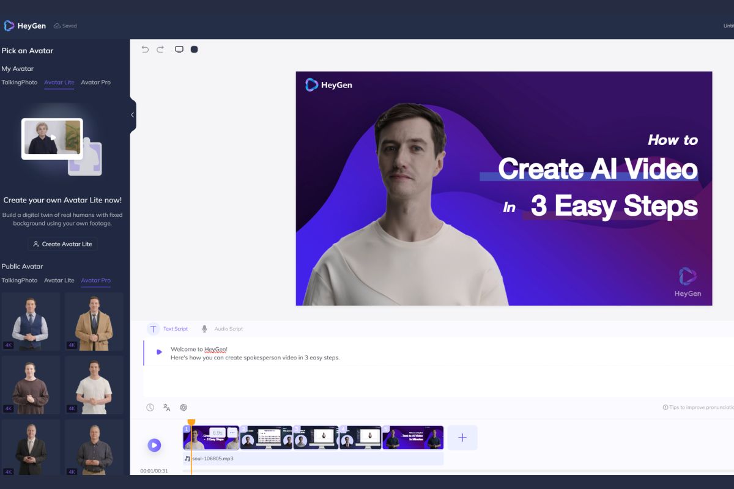Select Avatar Lite tab under Public Avatar
Image resolution: width=734 pixels, height=489 pixels.
pyautogui.click(x=59, y=281)
